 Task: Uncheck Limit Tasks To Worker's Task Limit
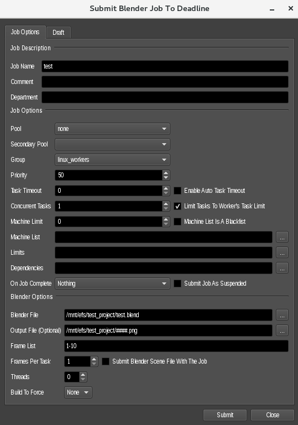(x=177, y=206)
